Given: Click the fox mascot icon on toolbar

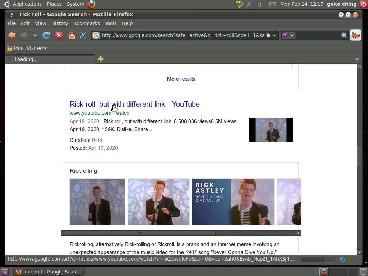Looking at the screenshot, I should (355, 35).
